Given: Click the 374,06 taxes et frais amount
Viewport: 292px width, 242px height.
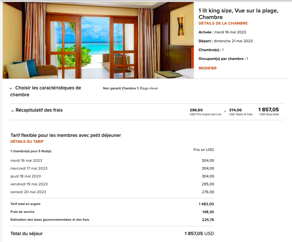Looking at the screenshot, I should coord(235,110).
